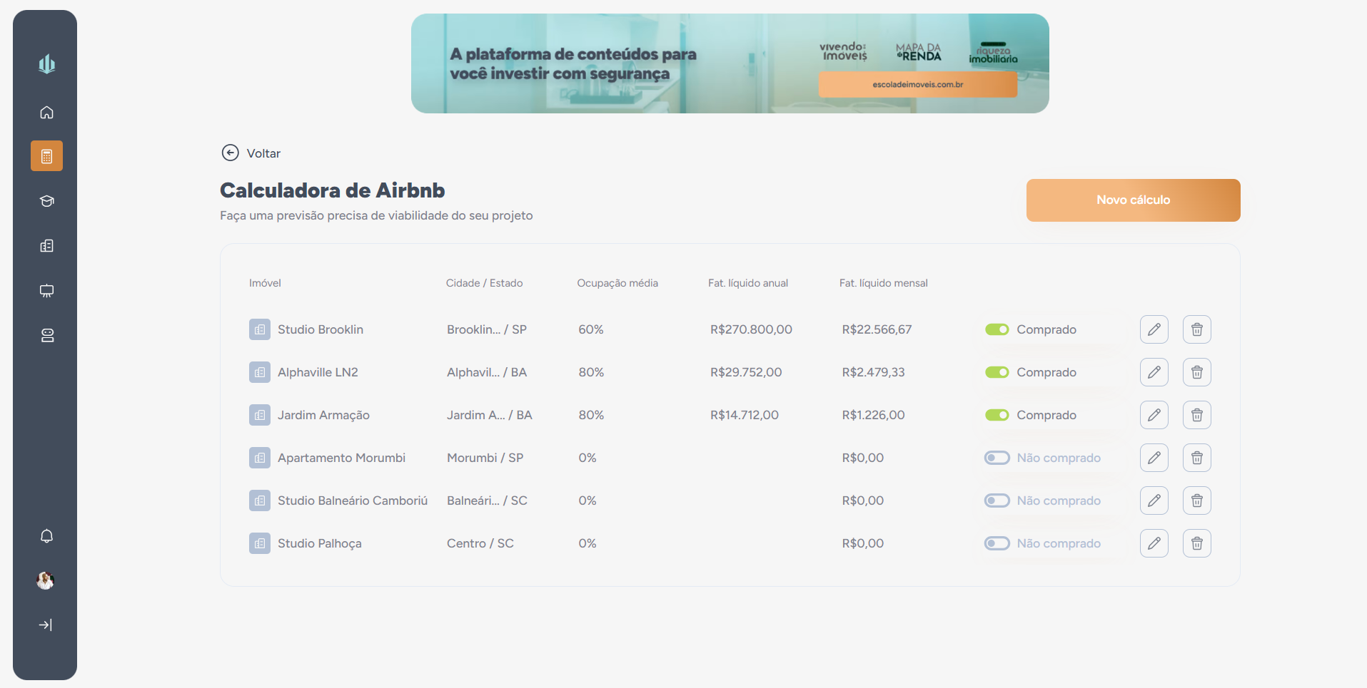Viewport: 1367px width, 688px height.
Task: Open the Home sidebar icon
Action: point(46,112)
